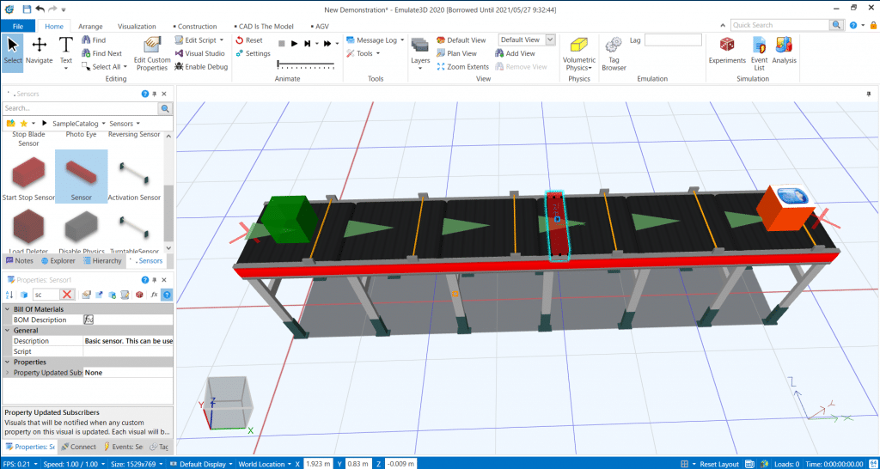Collapse the Bill Of Materials group
The width and height of the screenshot is (880, 469).
[x=7, y=309]
